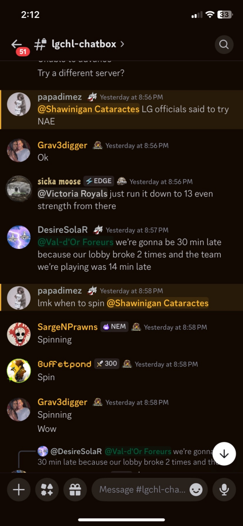Tap sicka moose's EDGE server tag
The height and width of the screenshot is (526, 243).
coord(99,181)
